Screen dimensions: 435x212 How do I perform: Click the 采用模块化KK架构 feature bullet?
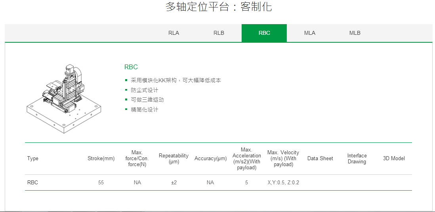tap(176, 80)
